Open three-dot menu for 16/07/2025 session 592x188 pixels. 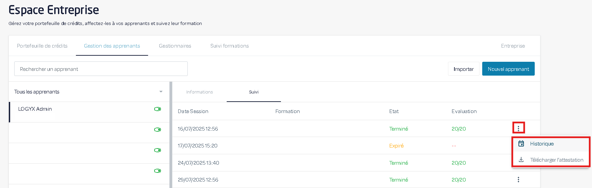[518, 128]
